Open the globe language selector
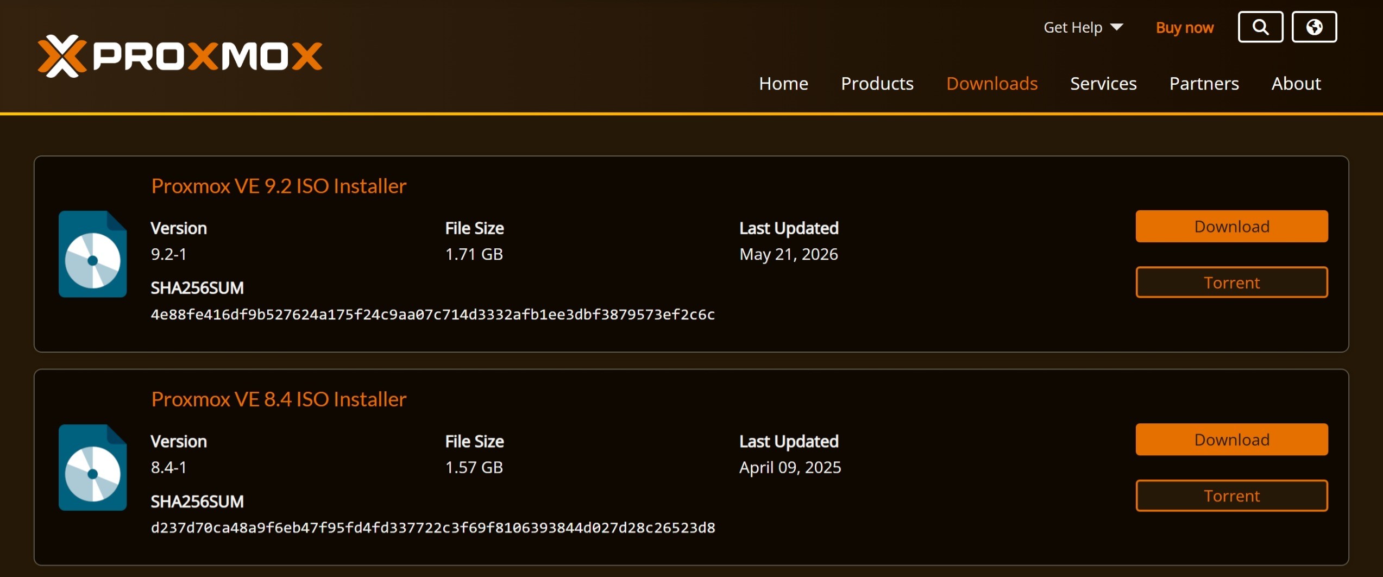Screen dimensions: 1383x577 [x=1314, y=27]
